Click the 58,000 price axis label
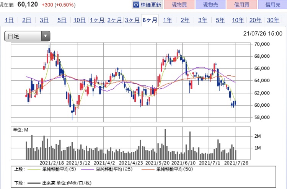Screen dimensions: 287x189 pyautogui.click(x=262, y=117)
